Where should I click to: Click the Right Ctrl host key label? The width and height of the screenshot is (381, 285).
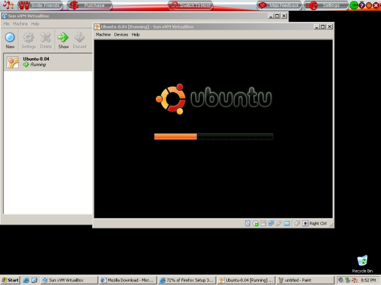tap(318, 223)
